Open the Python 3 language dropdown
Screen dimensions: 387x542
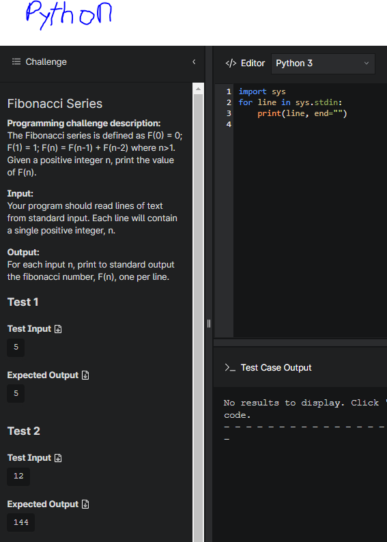tap(323, 63)
